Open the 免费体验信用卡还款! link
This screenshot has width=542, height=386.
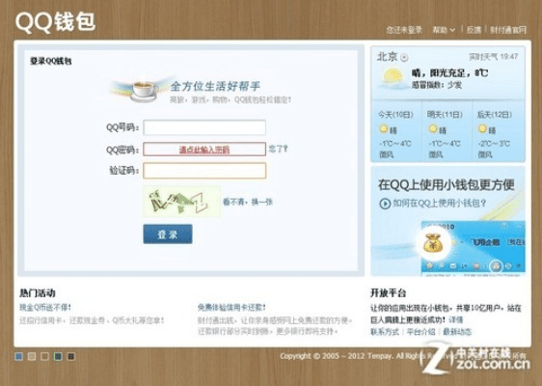pyautogui.click(x=231, y=307)
